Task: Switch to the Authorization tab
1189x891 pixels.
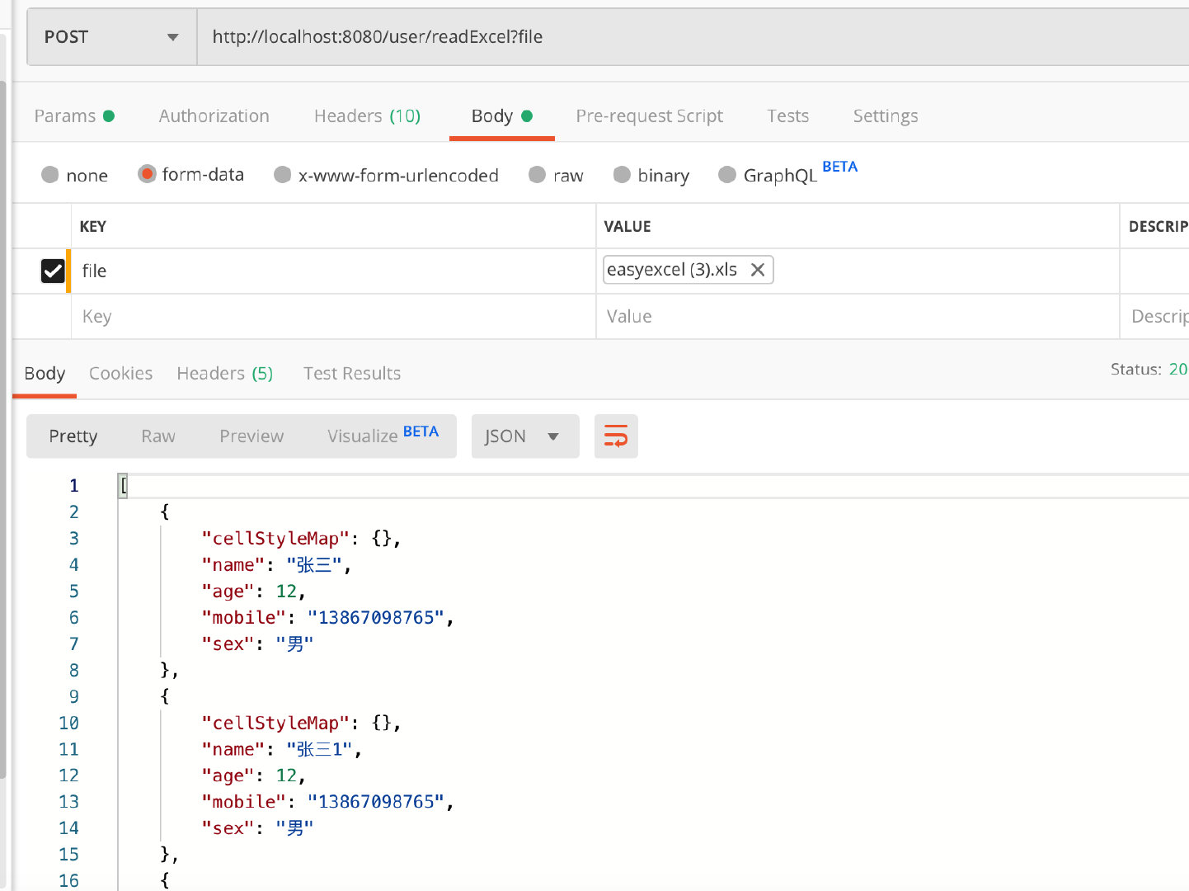Action: coord(214,116)
